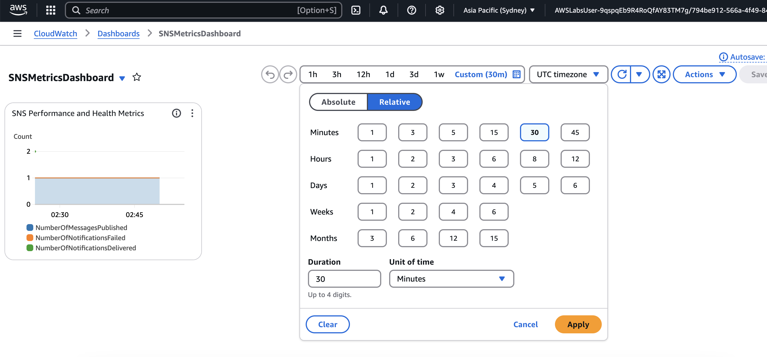Select 6 weeks preset

(494, 212)
